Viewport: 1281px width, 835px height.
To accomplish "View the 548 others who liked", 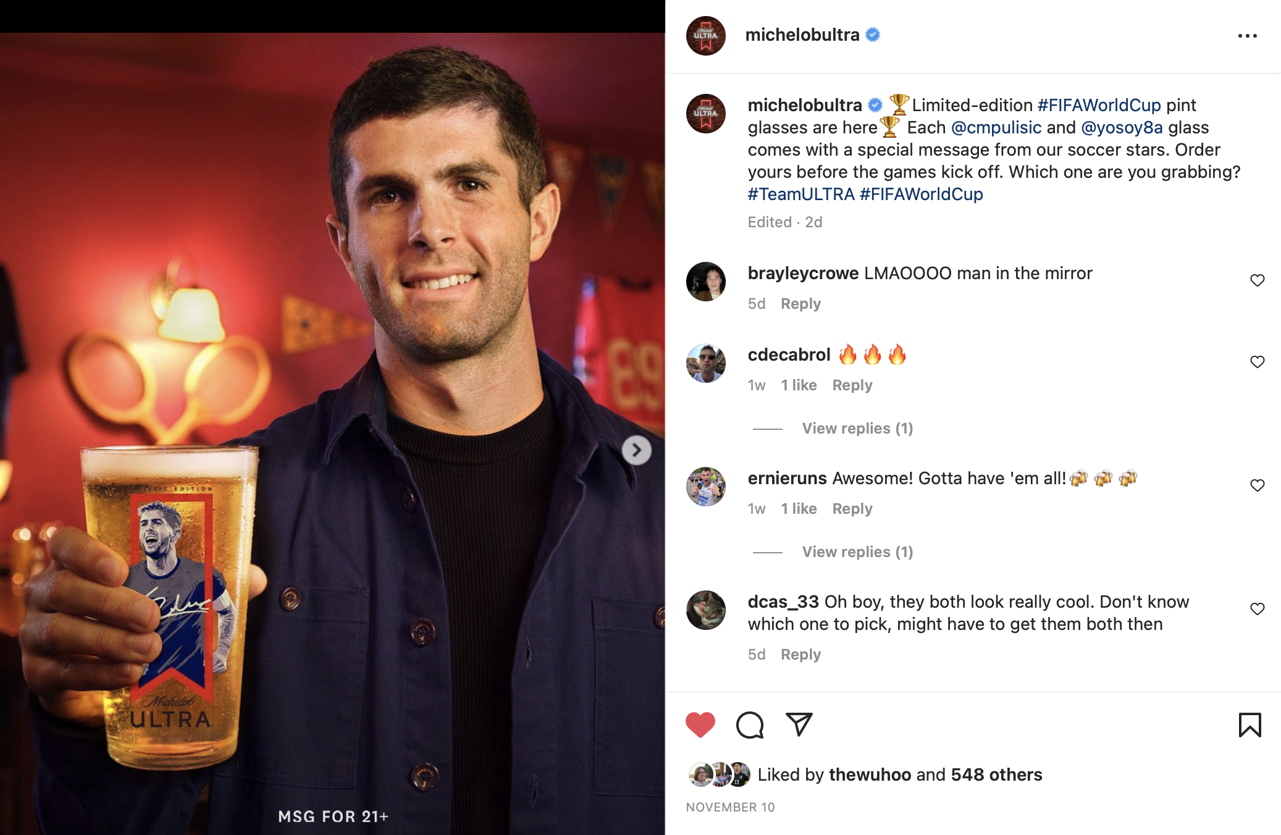I will (x=996, y=774).
